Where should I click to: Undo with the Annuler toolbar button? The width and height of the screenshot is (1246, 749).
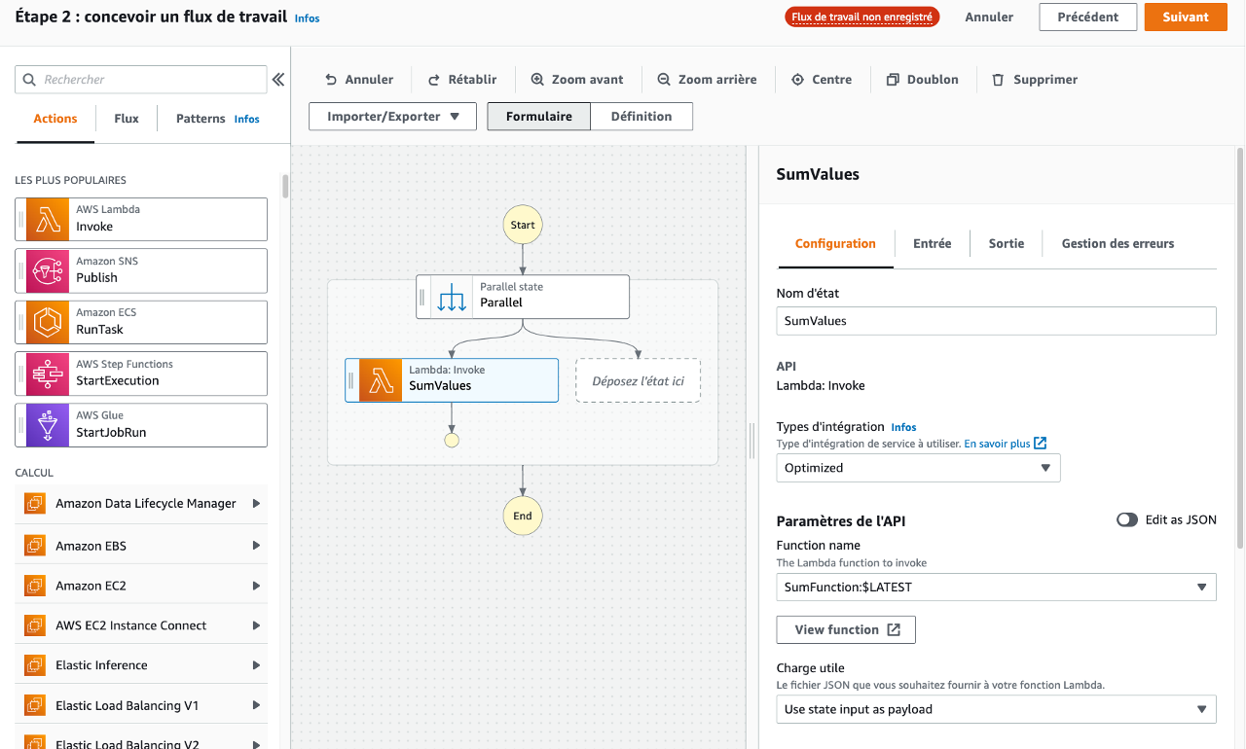tap(359, 80)
